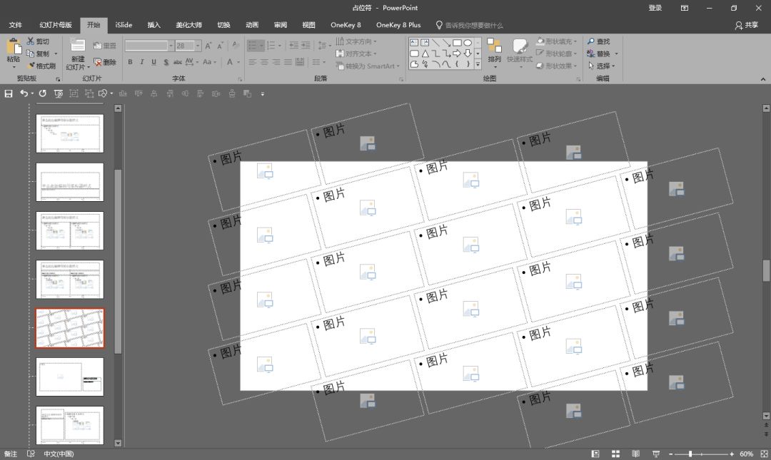Switch to the iSlide tab

pos(124,24)
